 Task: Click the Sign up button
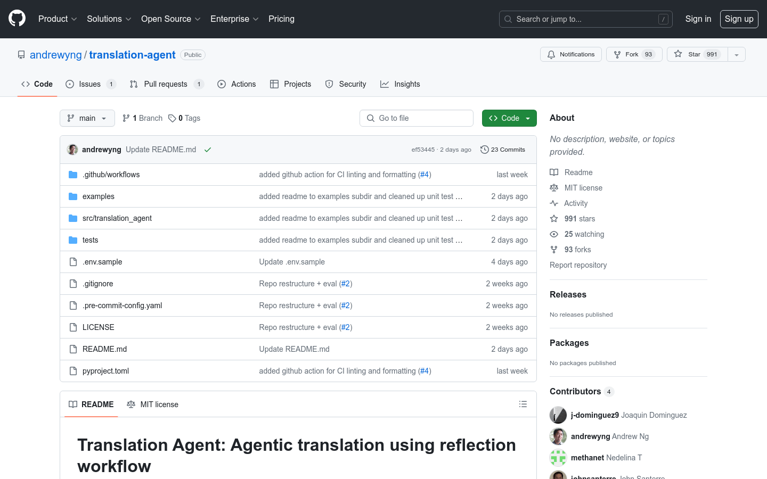pyautogui.click(x=739, y=19)
